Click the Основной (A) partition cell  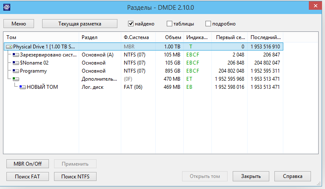[97, 55]
